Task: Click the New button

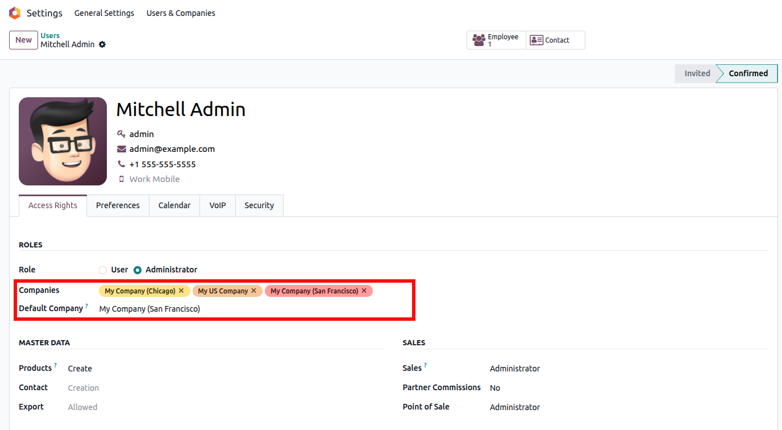Action: coord(23,40)
